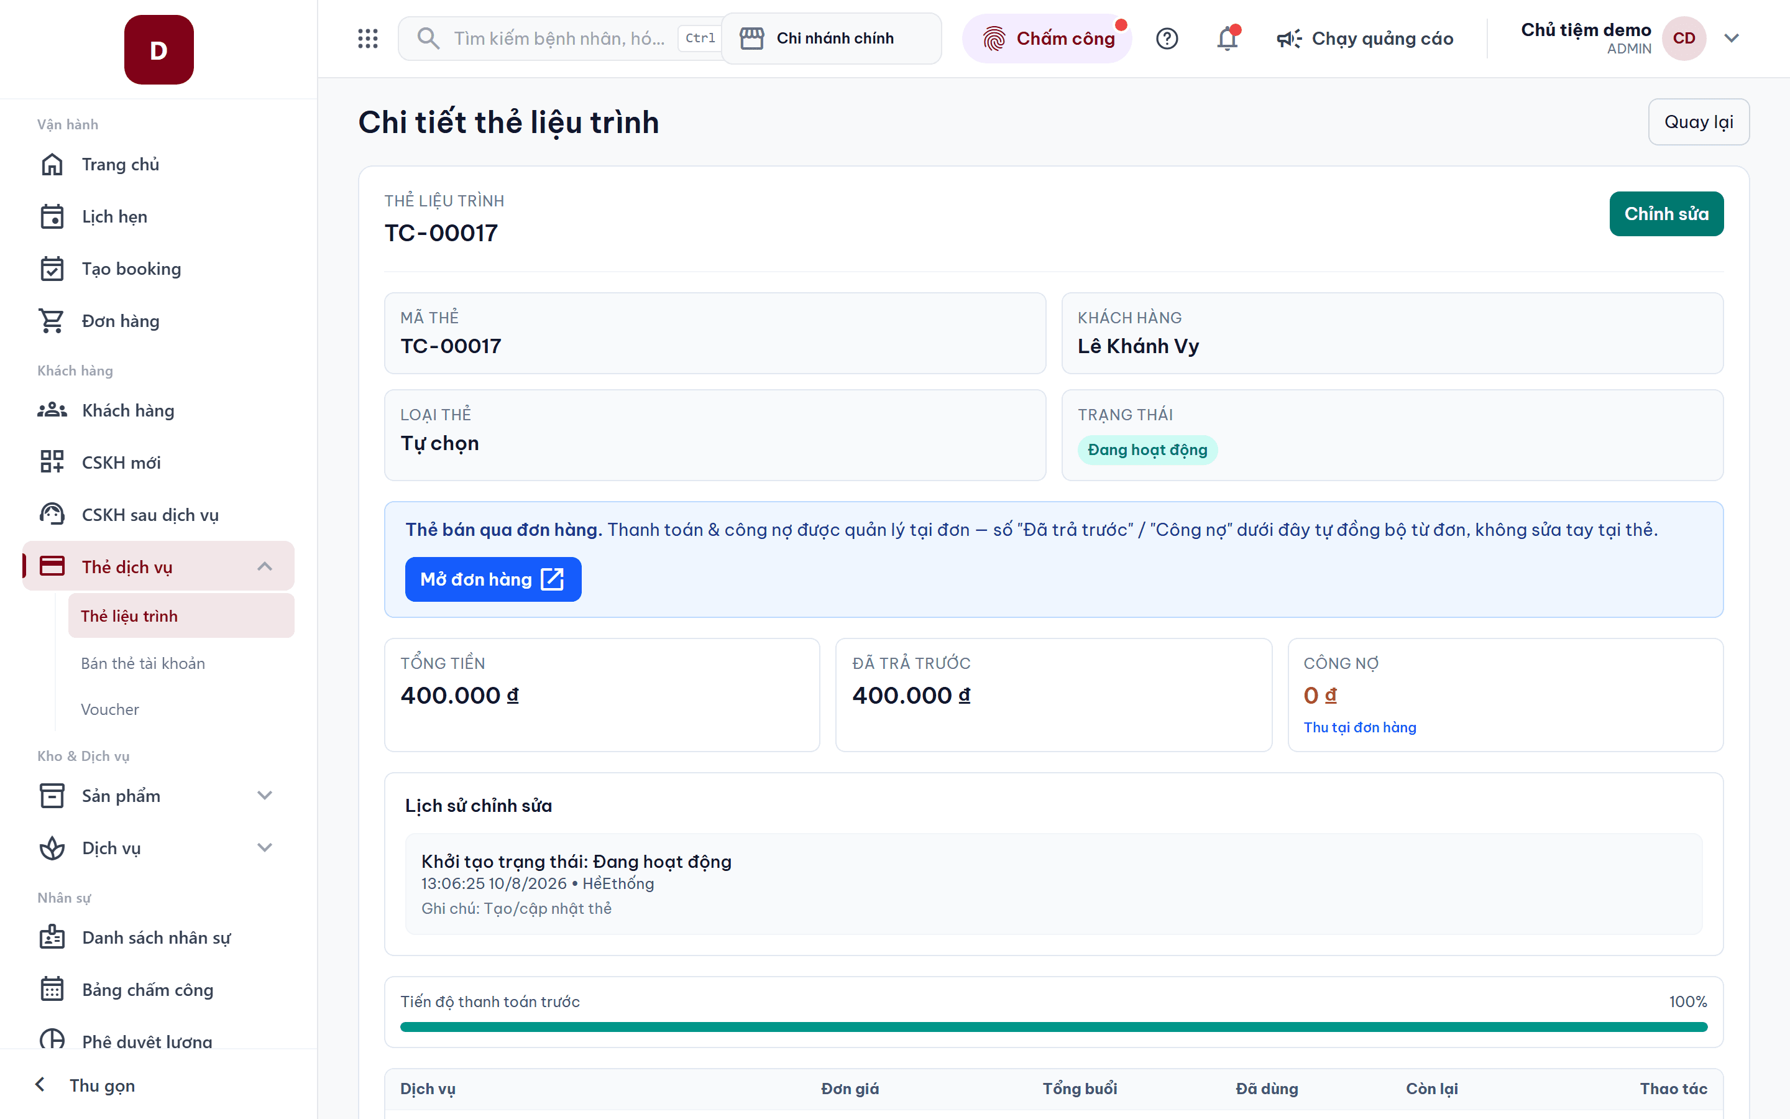This screenshot has height=1119, width=1790.
Task: Click the lotus icon for Dịch vụ
Action: (x=52, y=848)
